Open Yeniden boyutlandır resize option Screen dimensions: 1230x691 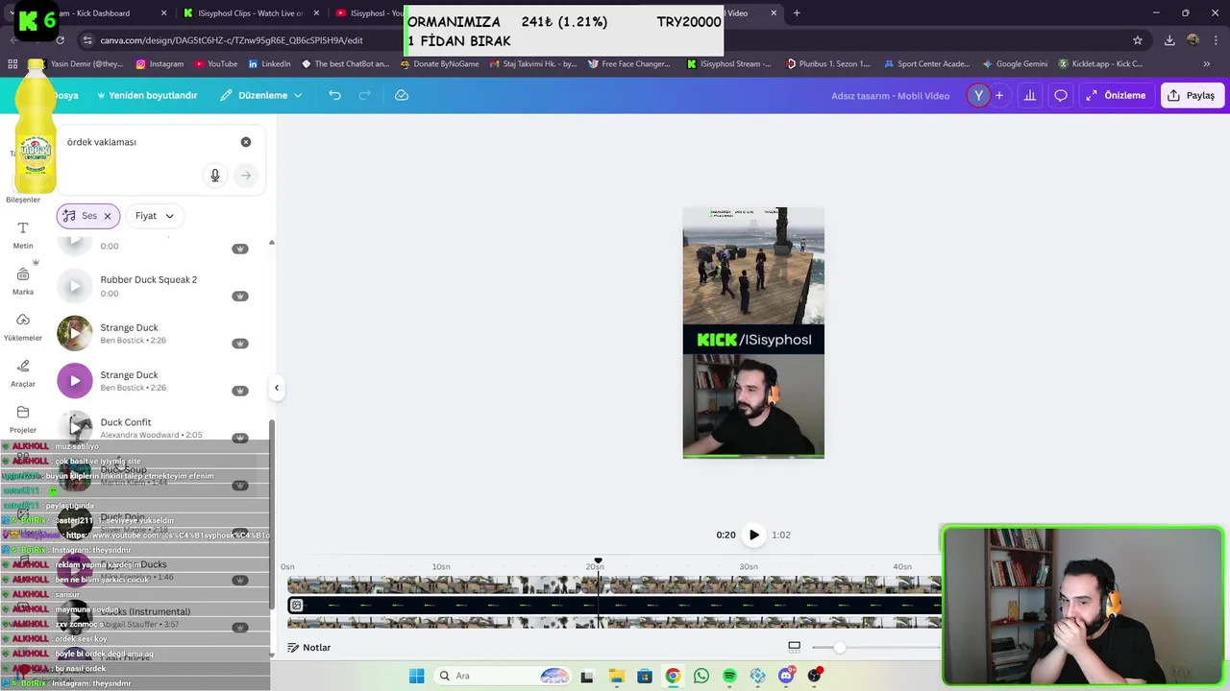pyautogui.click(x=146, y=95)
